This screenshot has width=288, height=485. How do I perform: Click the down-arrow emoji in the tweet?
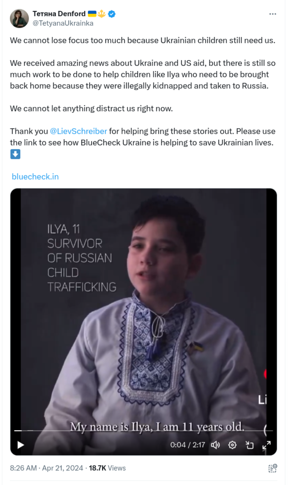point(15,154)
